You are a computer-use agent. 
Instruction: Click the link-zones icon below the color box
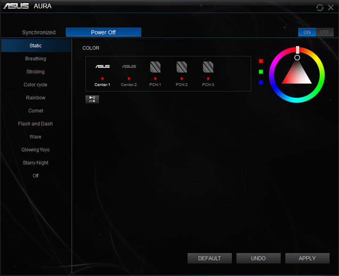point(92,99)
